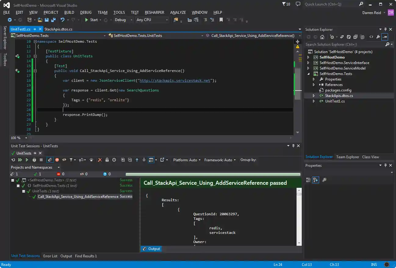Click the Search Solution Explorer field
Image resolution: width=396 pixels, height=268 pixels.
[x=344, y=45]
